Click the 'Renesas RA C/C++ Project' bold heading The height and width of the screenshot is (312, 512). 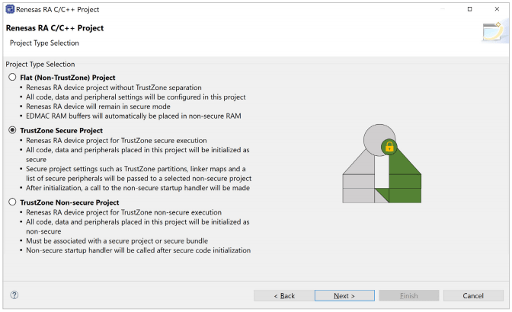point(55,28)
